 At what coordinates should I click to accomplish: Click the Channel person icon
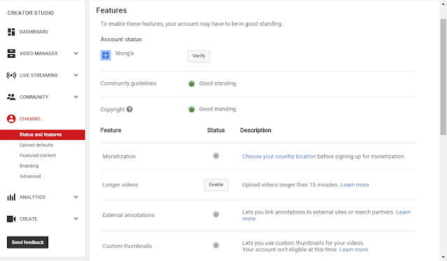(11, 119)
